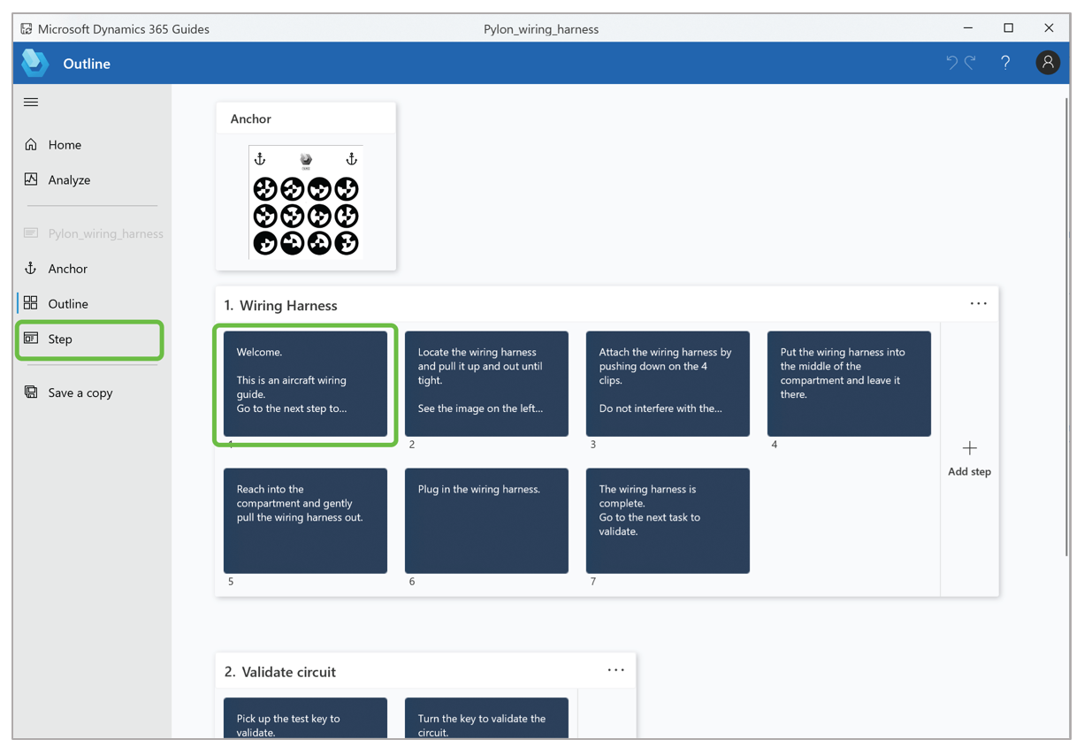This screenshot has width=1084, height=747.
Task: Click the Pylon_wiring_harness title bar label
Action: pos(540,28)
